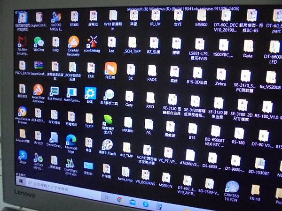Open the DemoDesp shortcut icon
282x211 pixels.
tap(54, 139)
